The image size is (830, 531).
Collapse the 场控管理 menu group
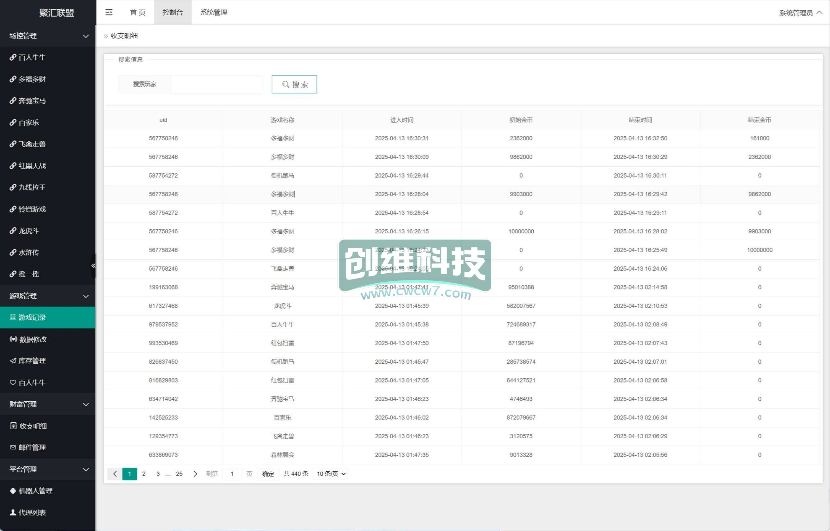coord(86,36)
